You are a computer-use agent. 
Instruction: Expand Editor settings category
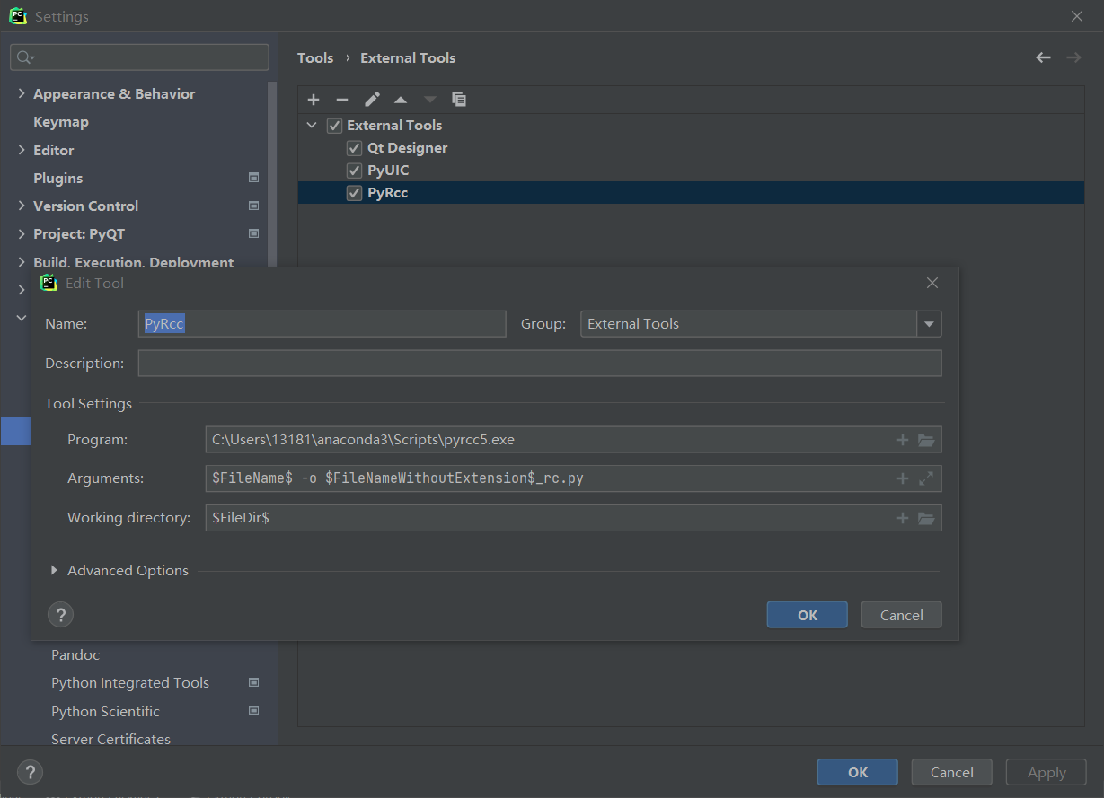[x=22, y=150]
